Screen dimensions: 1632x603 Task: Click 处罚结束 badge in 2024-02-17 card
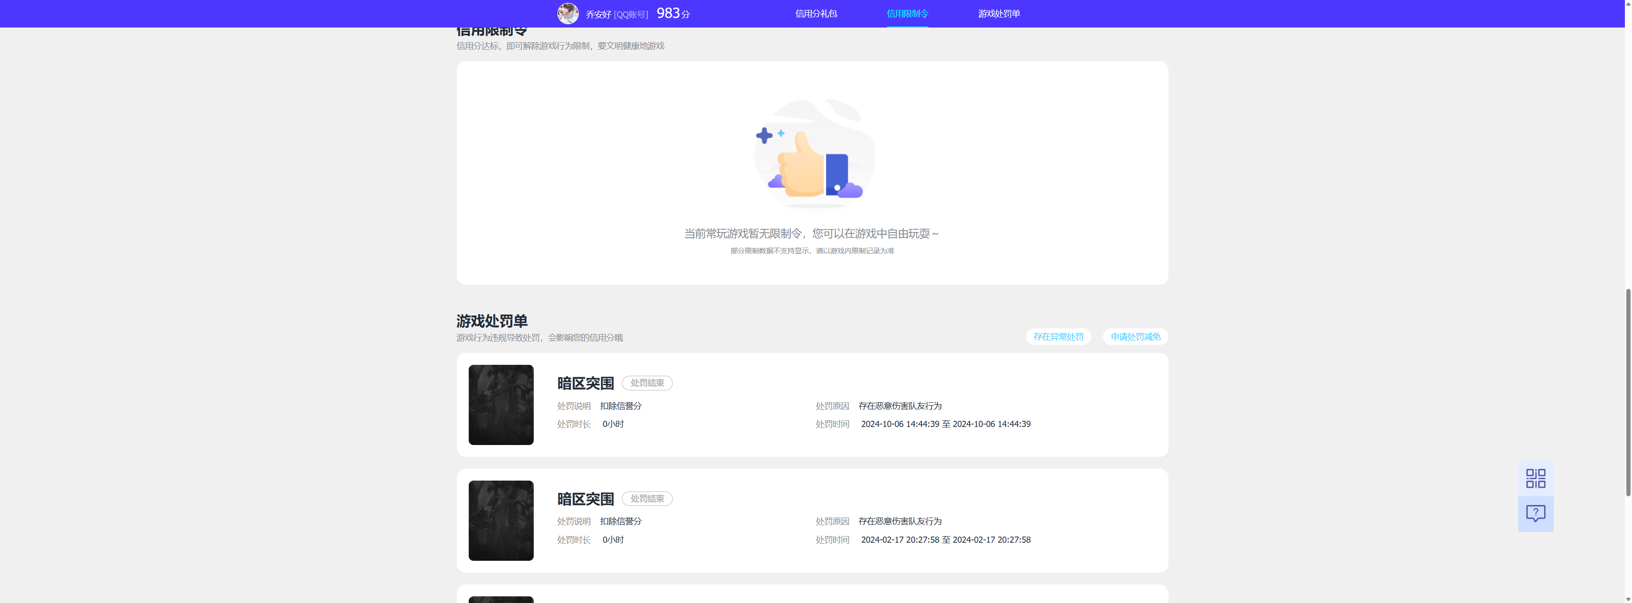tap(647, 499)
